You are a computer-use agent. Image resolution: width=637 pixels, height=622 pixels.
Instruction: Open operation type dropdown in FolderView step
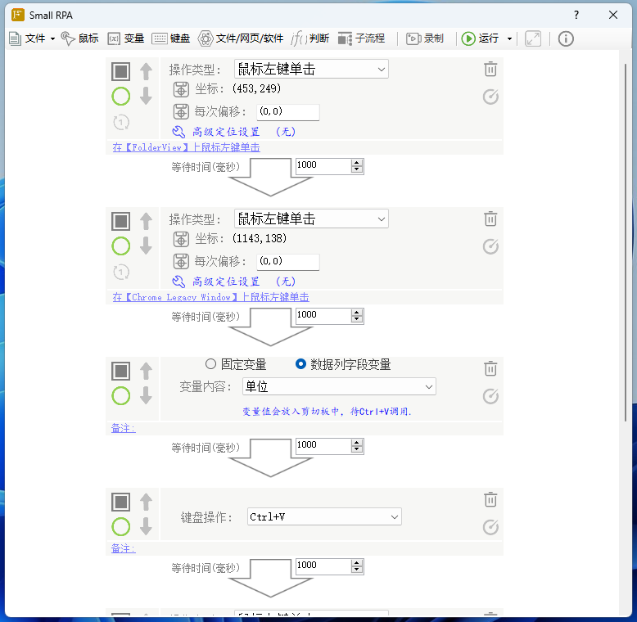click(x=311, y=69)
